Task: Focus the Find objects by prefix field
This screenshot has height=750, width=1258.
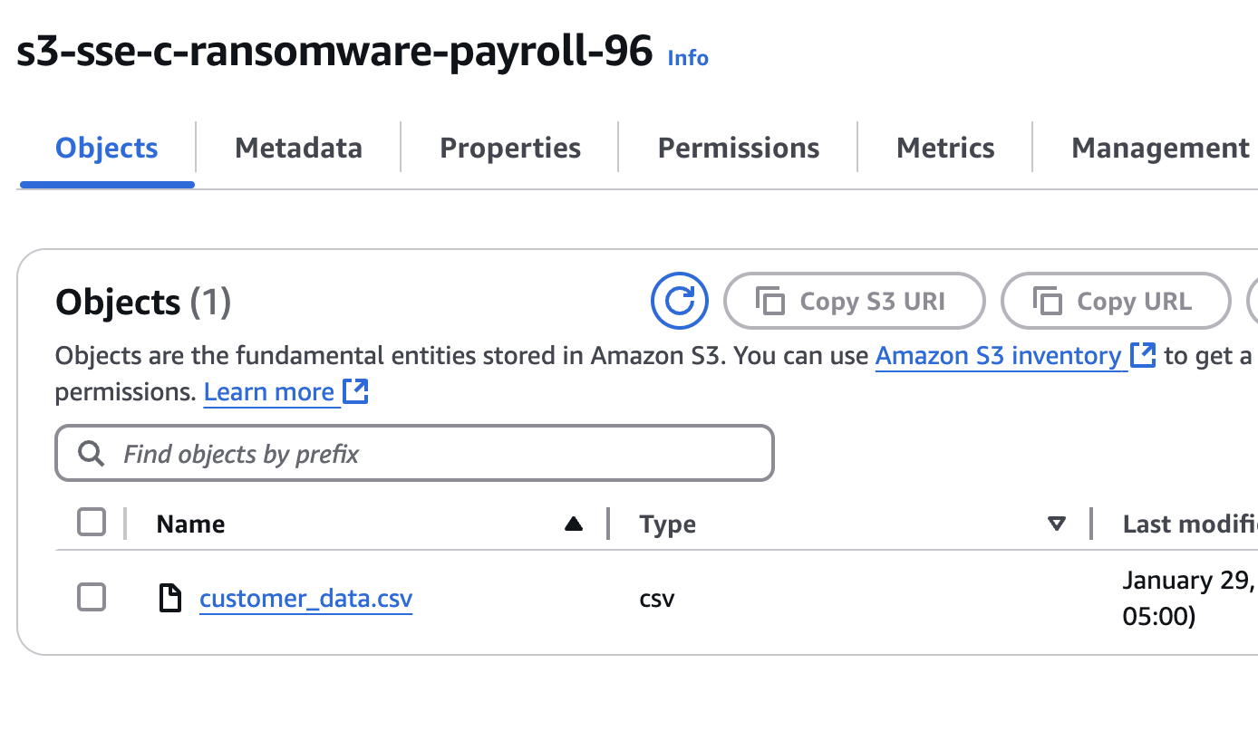Action: click(x=435, y=453)
